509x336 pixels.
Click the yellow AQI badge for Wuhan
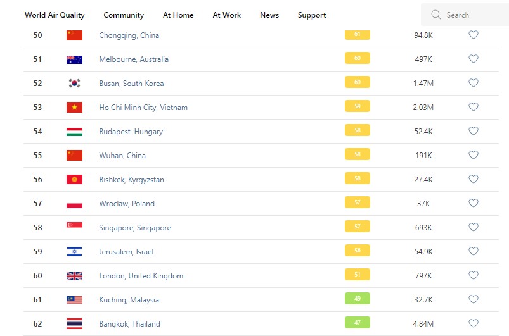(x=358, y=154)
